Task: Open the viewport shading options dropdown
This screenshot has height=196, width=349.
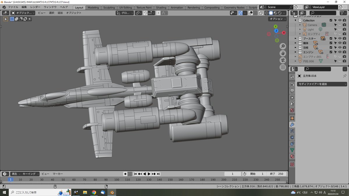Action: coord(284,13)
